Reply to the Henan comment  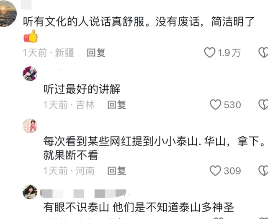[x=117, y=171]
